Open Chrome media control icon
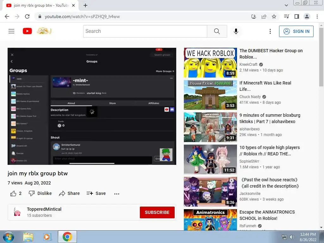The width and height of the screenshot is (324, 243). click(286, 16)
